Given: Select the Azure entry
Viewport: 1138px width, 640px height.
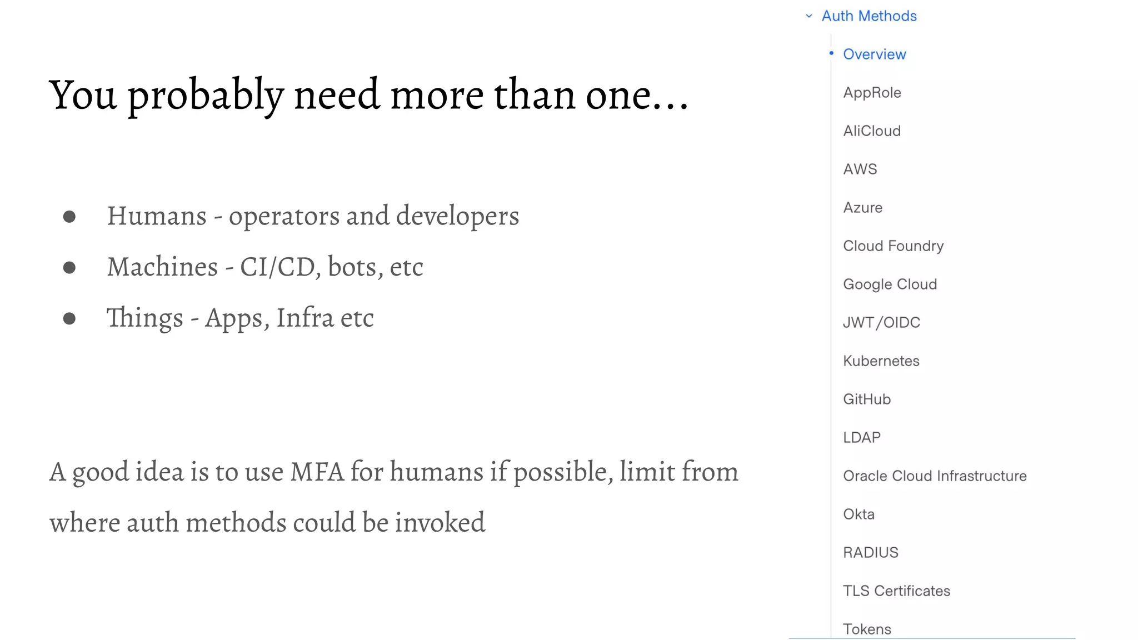Looking at the screenshot, I should (862, 208).
